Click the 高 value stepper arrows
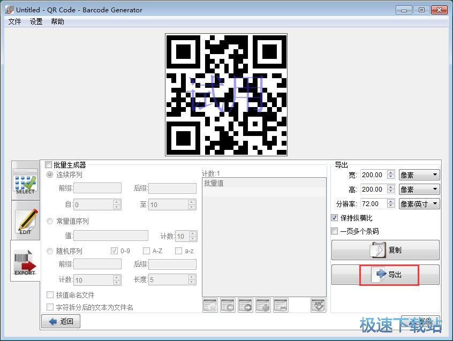This screenshot has width=453, height=341. (391, 189)
